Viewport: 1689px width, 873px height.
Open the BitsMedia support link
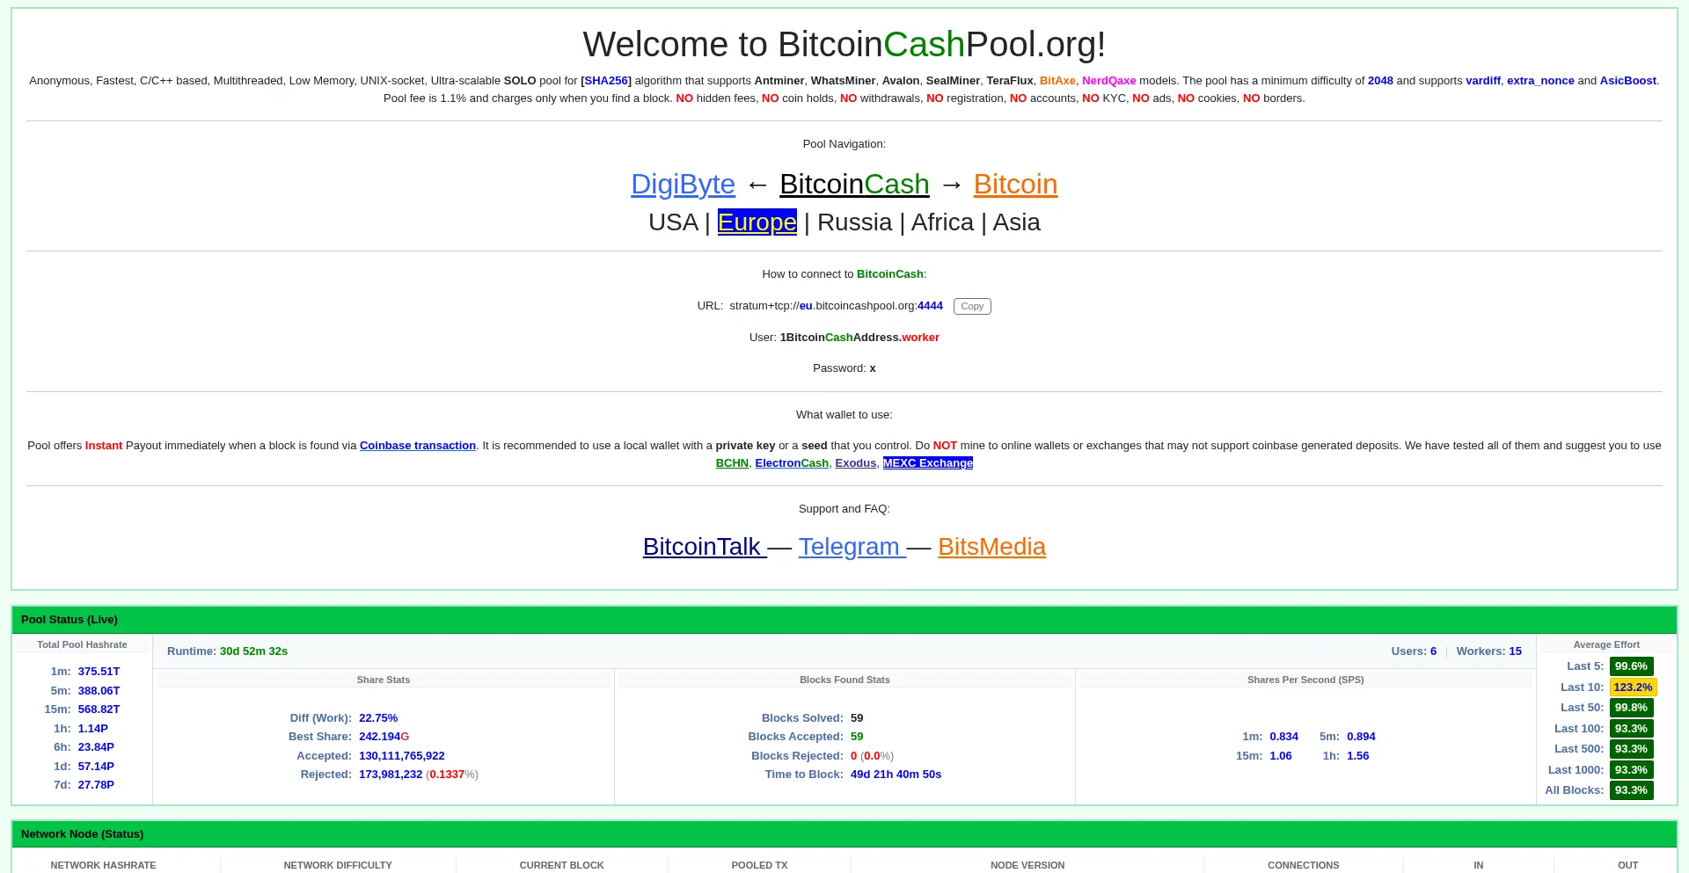click(x=991, y=547)
